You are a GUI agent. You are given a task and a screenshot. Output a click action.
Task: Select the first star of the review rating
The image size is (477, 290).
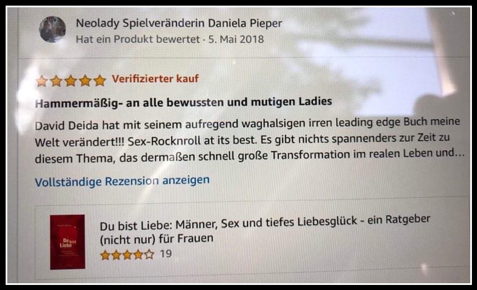tap(42, 81)
